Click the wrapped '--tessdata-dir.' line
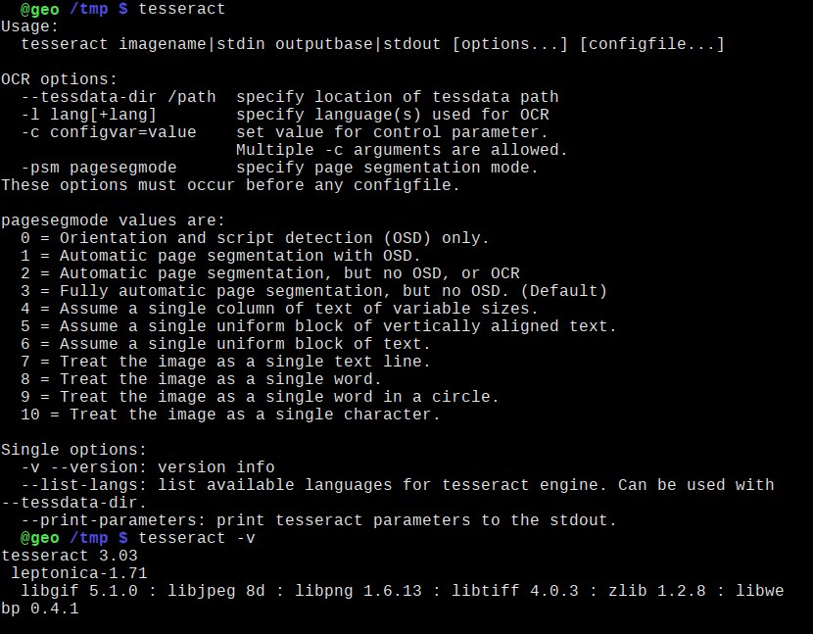Screen dimensions: 813x634 coord(73,503)
